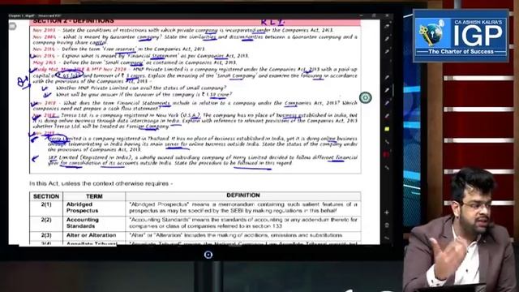519x292 pixels.
Task: Open the round grey menu button beside the section heading
Action: coord(12,26)
